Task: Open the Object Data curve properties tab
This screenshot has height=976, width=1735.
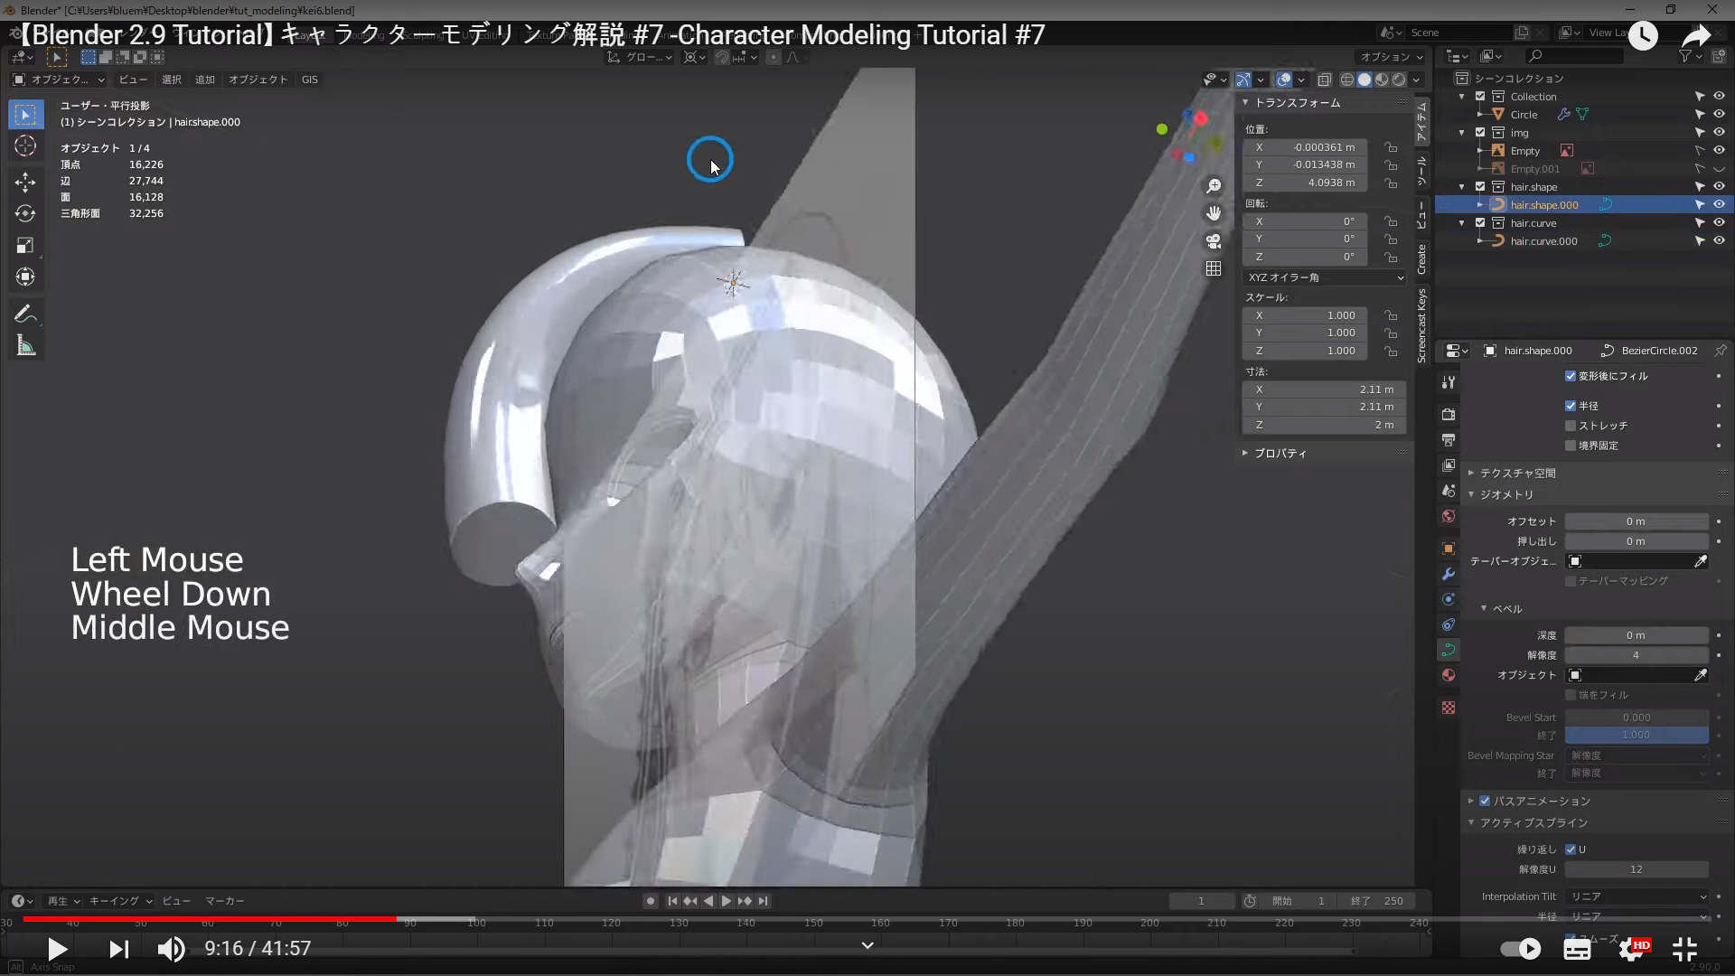Action: click(1449, 650)
